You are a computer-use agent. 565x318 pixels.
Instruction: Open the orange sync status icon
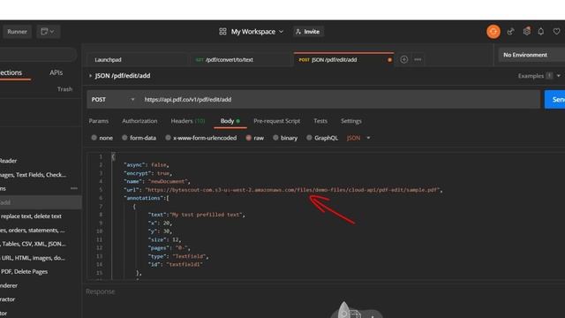(493, 32)
